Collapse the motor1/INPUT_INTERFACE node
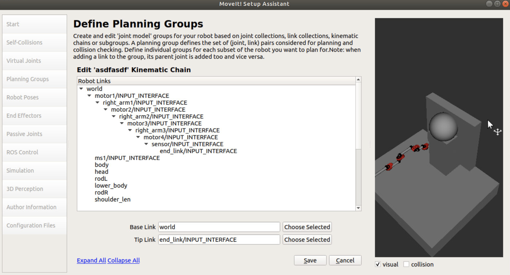Viewport: 510px width, 275px height. pos(89,95)
